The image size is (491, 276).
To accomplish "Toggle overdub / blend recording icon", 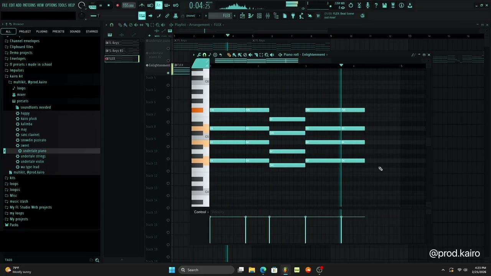I will point(167,5).
